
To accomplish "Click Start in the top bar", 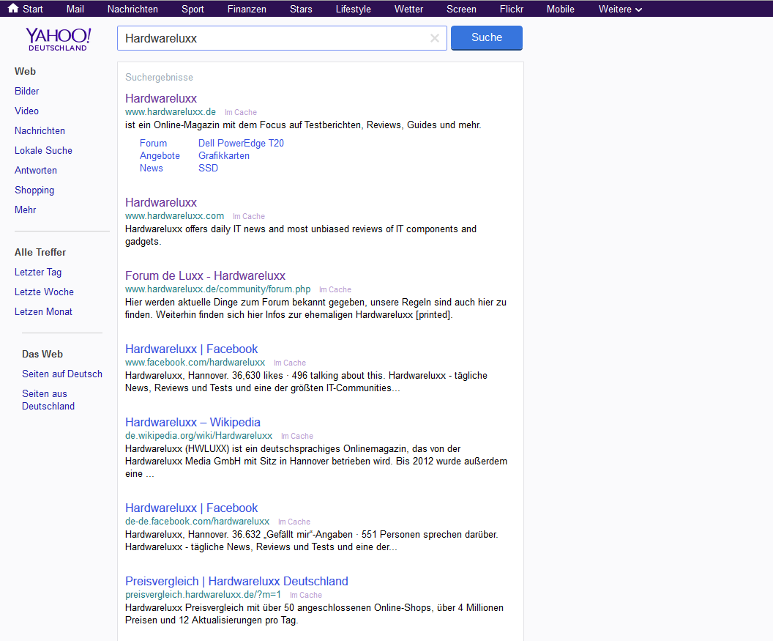I will click(32, 9).
